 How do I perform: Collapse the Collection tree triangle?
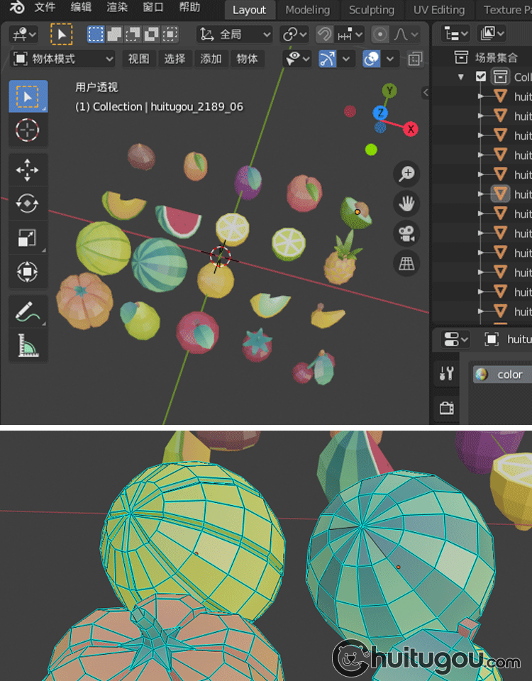click(x=461, y=77)
